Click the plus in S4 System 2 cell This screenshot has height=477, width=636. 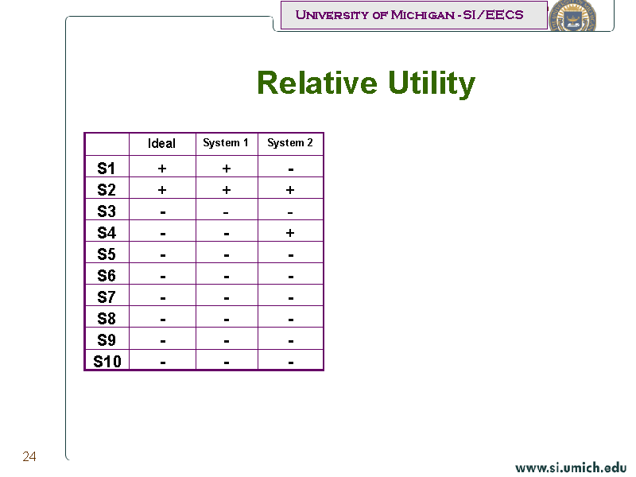pyautogui.click(x=290, y=233)
